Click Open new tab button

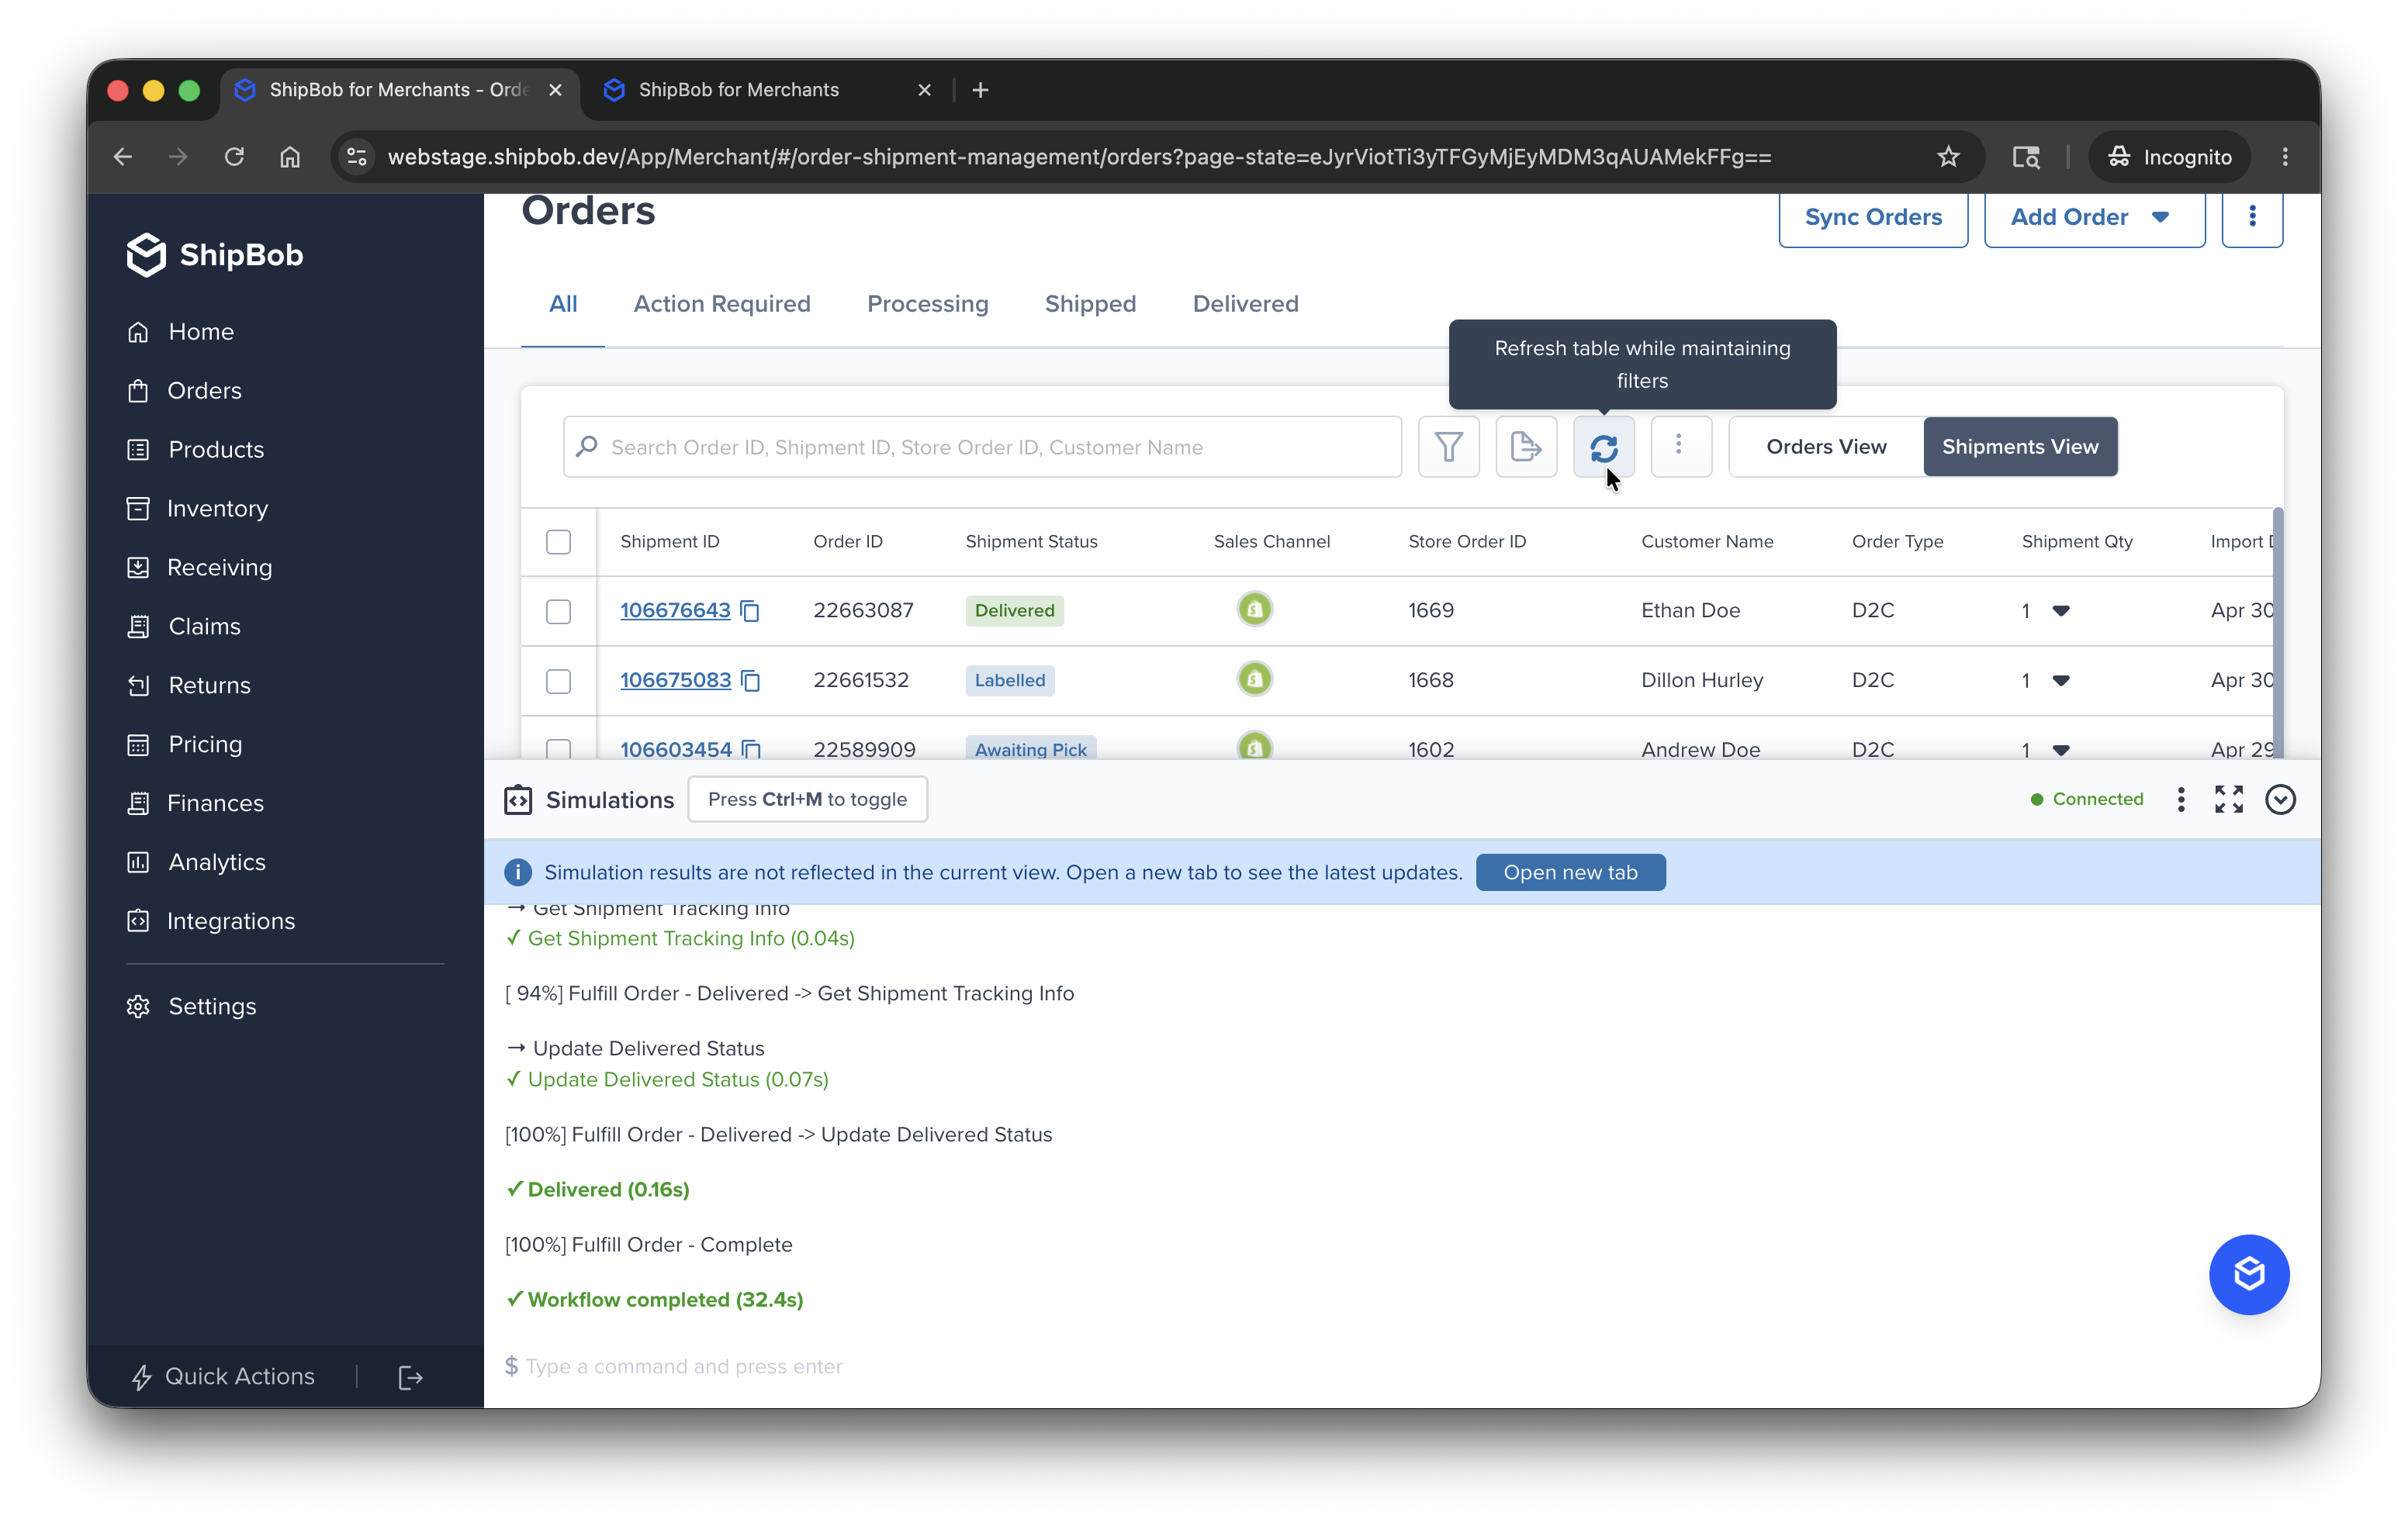tap(1570, 872)
